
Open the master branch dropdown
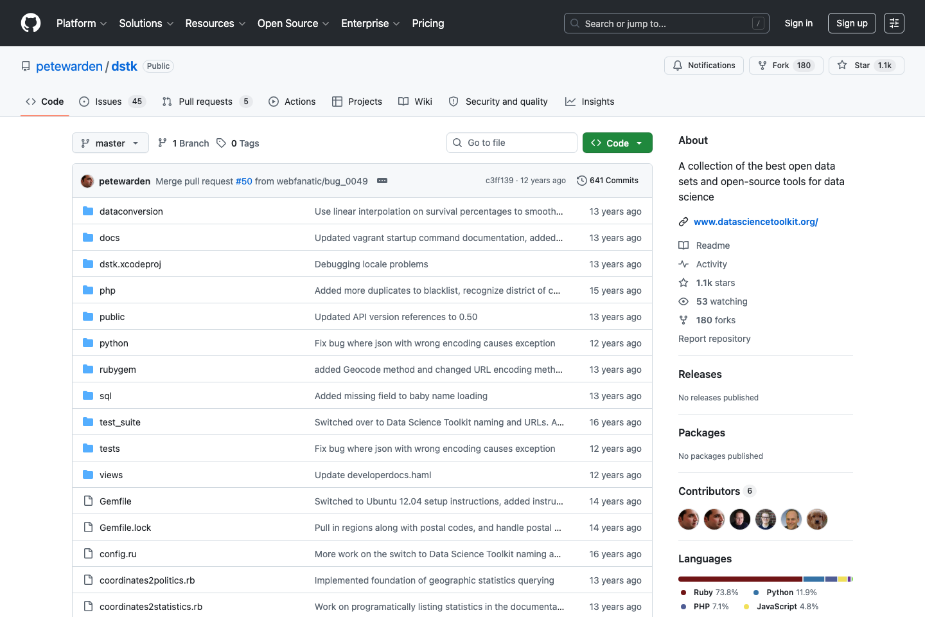[x=110, y=143]
